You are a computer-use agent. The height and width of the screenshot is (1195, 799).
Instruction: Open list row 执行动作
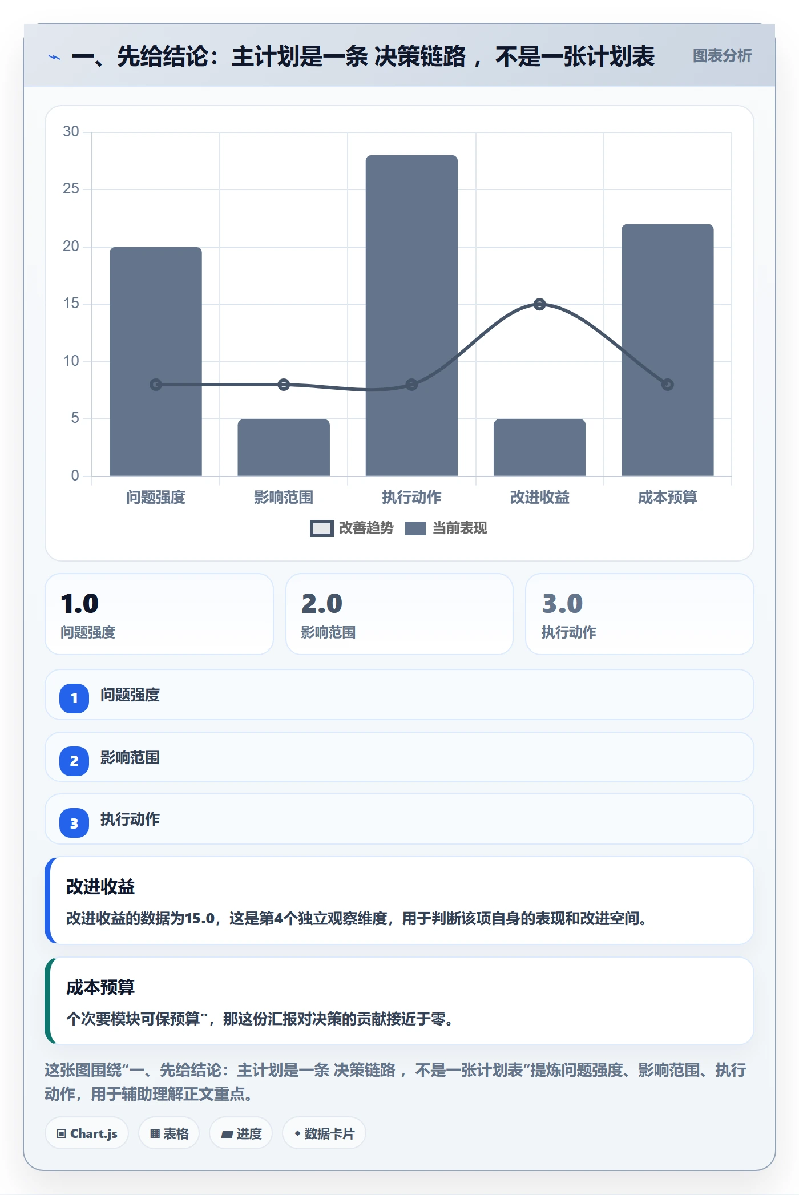tap(399, 819)
